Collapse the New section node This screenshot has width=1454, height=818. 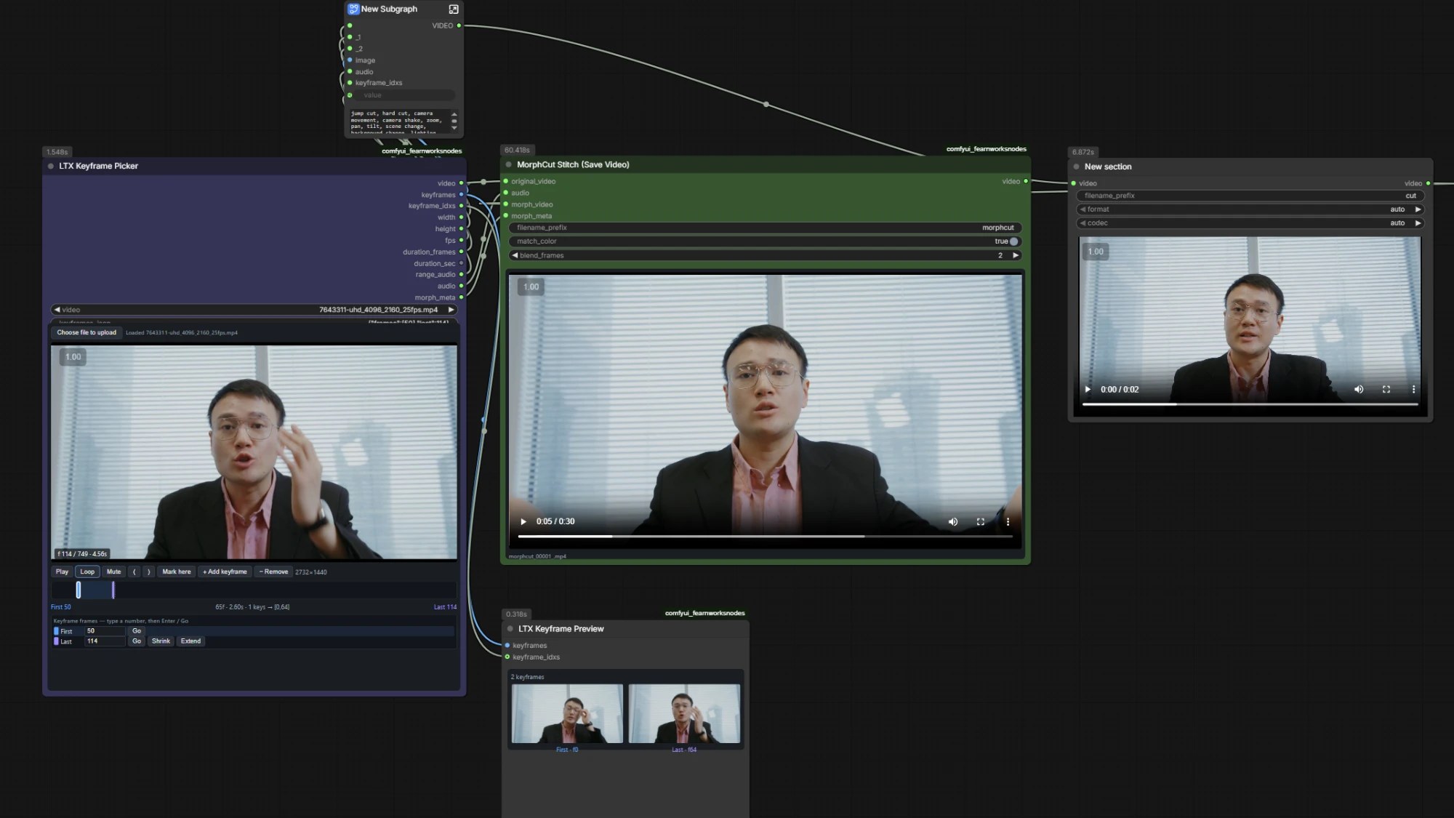pyautogui.click(x=1077, y=167)
